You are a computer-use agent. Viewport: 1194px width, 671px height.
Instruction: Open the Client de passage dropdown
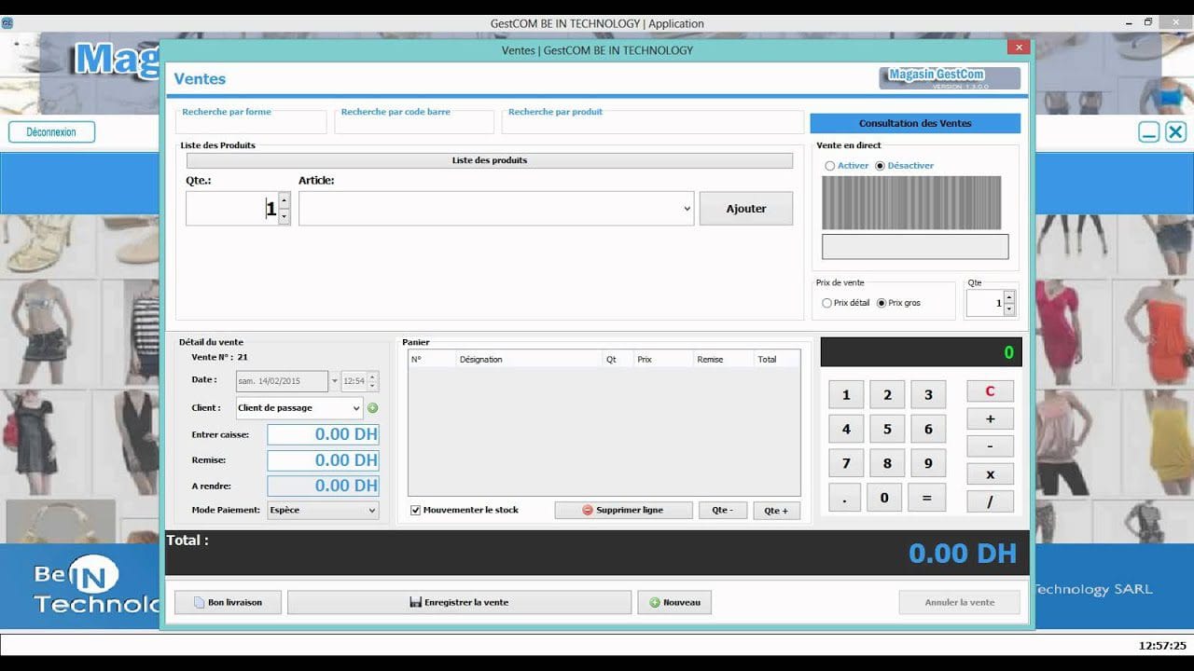pos(356,408)
